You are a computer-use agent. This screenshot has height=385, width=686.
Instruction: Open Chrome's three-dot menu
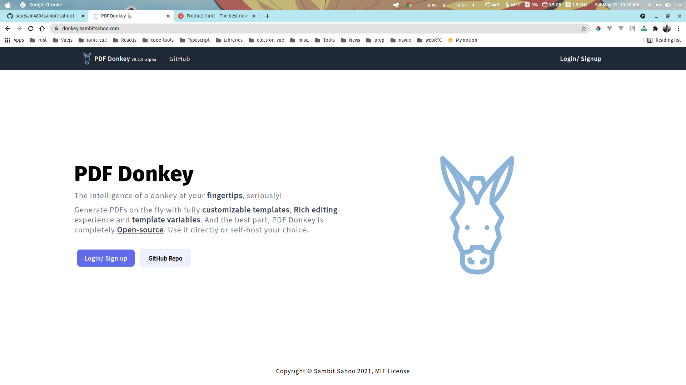(678, 29)
